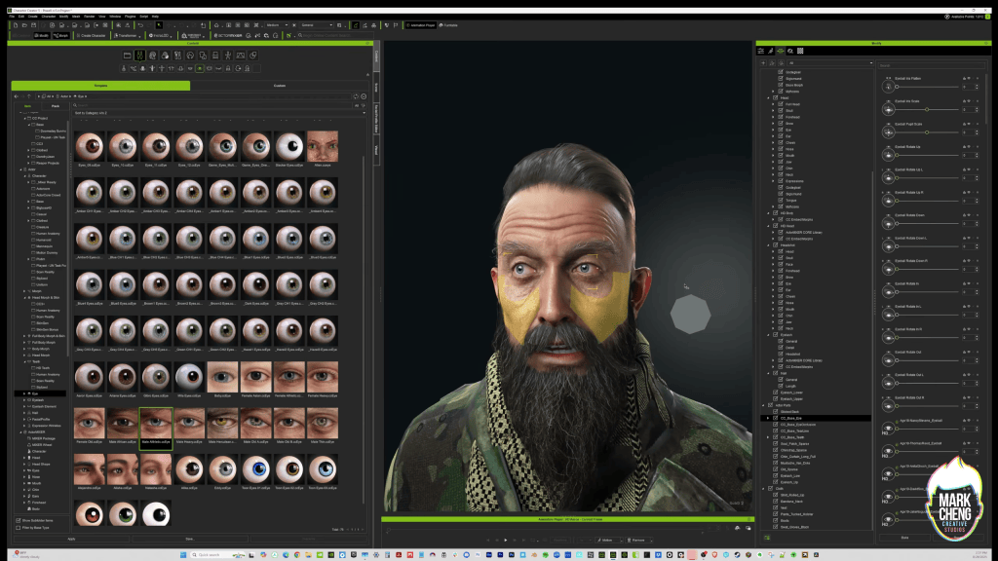This screenshot has width=998, height=561.
Task: Select the highlighted Eye sub-category icon
Action: [199, 68]
